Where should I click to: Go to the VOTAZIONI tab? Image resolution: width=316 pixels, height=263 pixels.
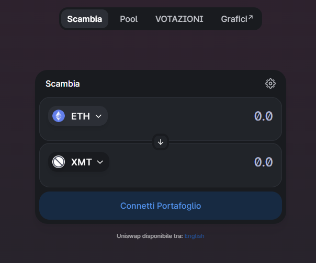[179, 19]
